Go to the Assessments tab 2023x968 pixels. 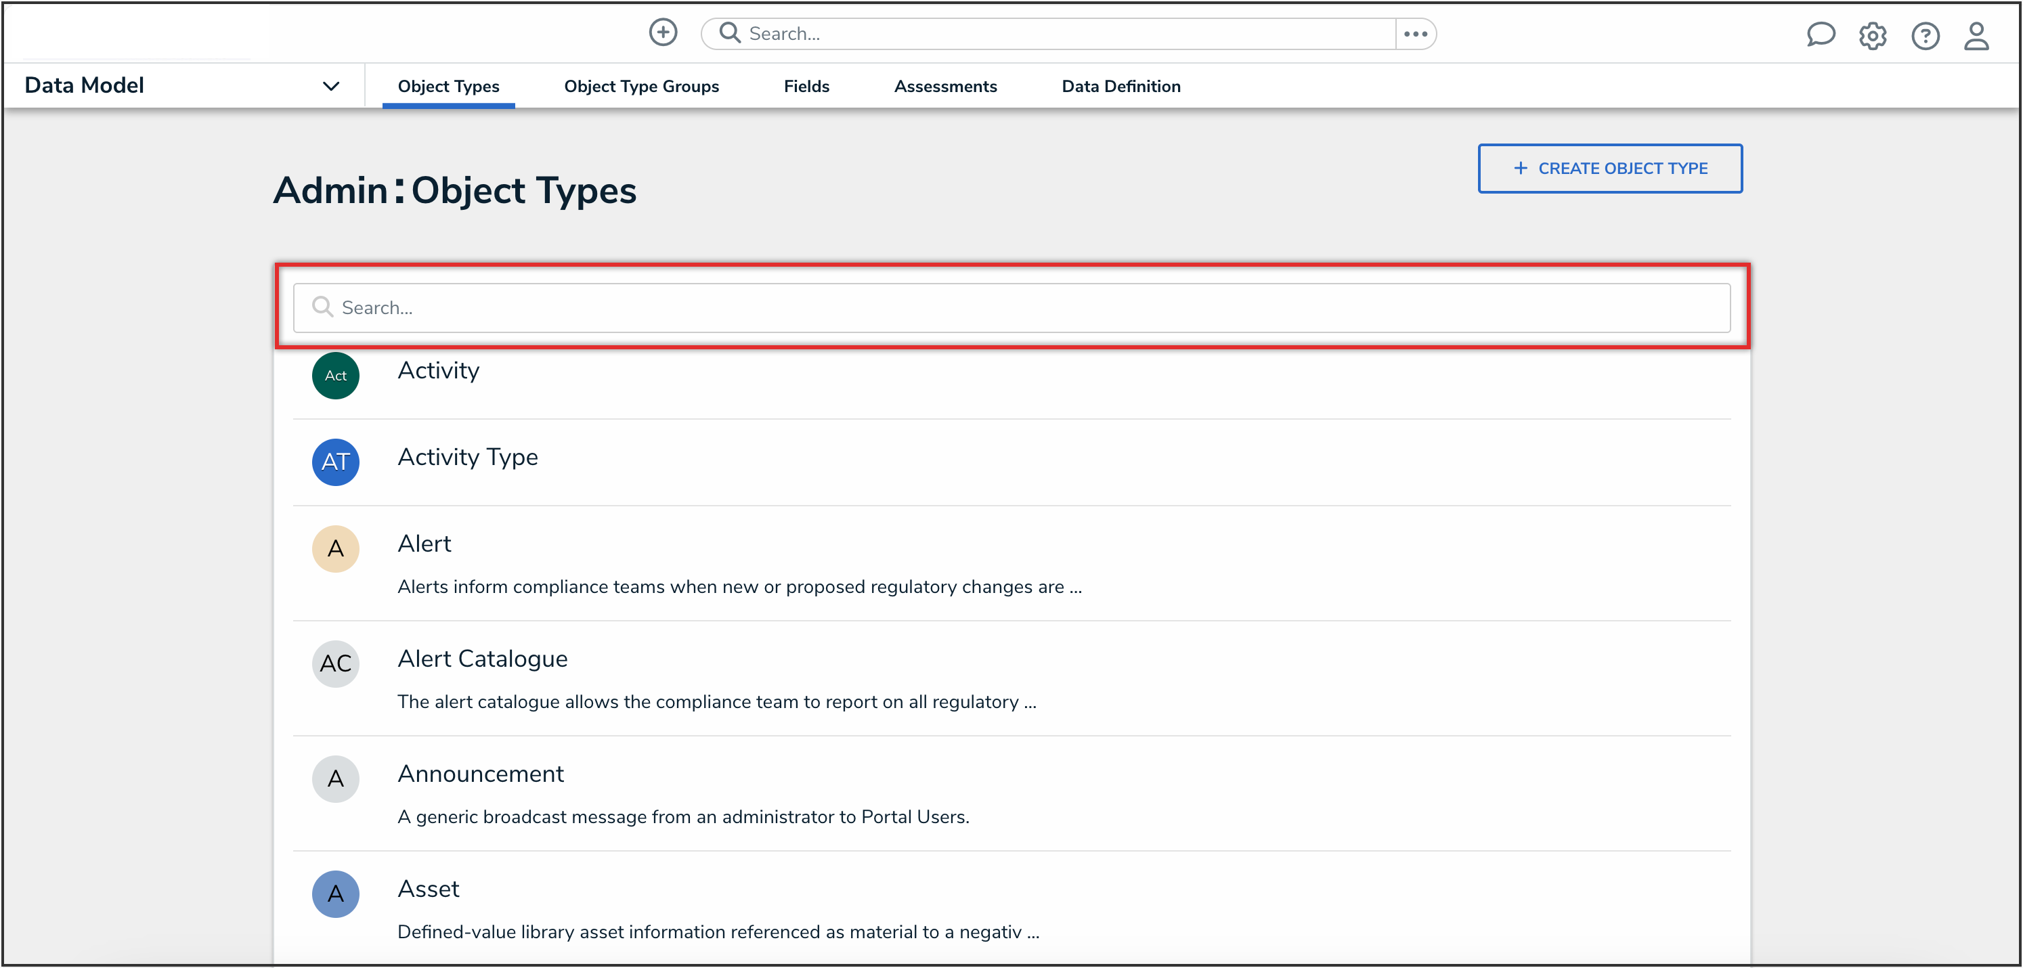pos(944,87)
